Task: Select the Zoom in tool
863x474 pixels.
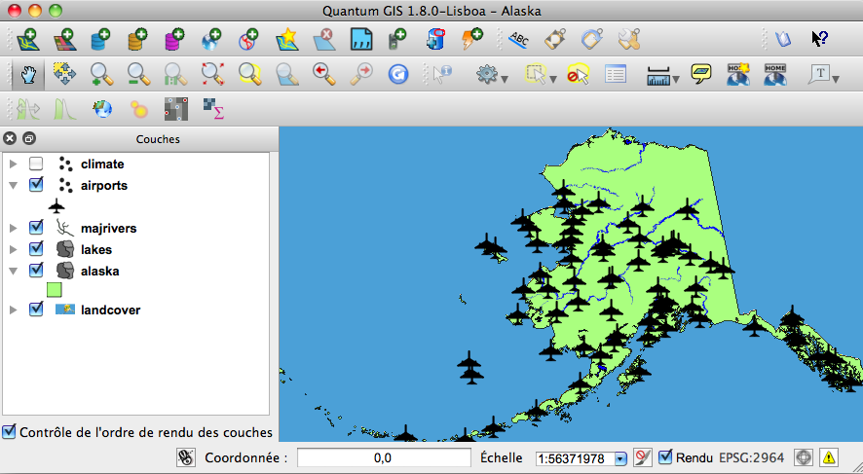Action: (101, 74)
